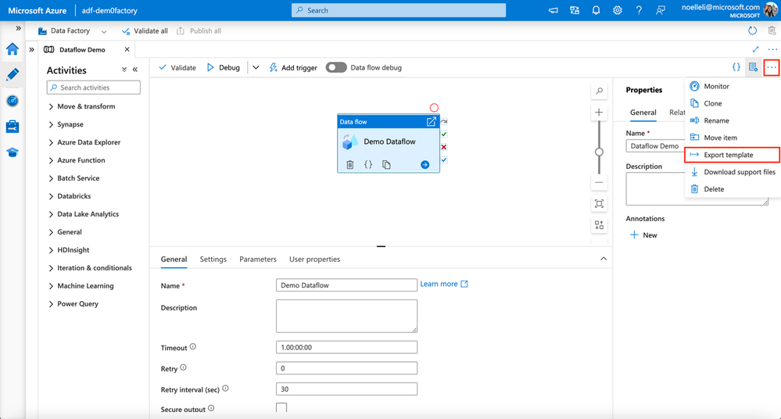Collapse the bottom settings panel chevron
This screenshot has width=781, height=419.
click(x=604, y=259)
